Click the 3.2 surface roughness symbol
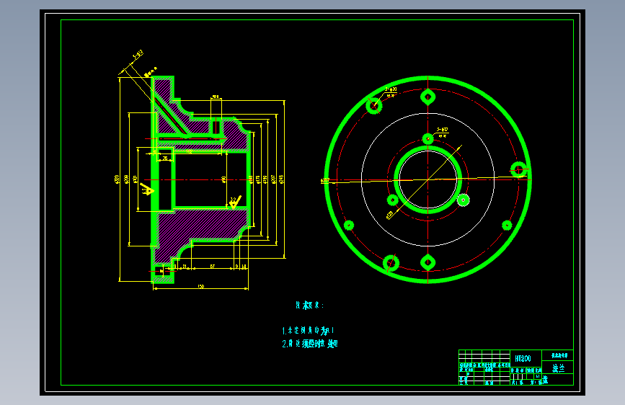Image resolution: width=625 pixels, height=405 pixels. click(x=235, y=202)
